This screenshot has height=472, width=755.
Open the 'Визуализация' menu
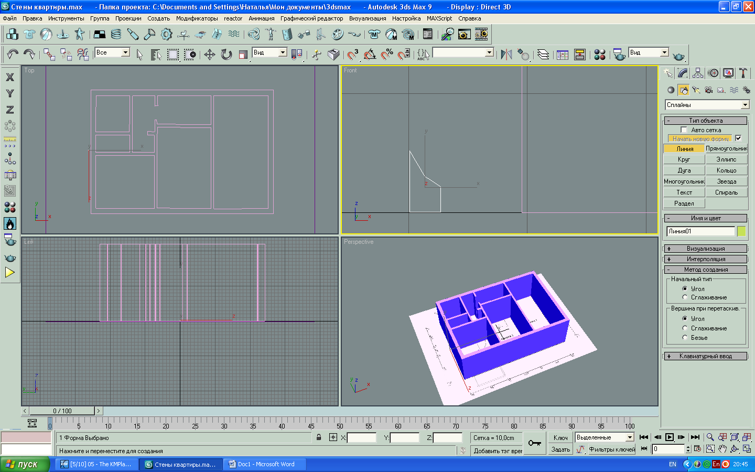(x=368, y=18)
